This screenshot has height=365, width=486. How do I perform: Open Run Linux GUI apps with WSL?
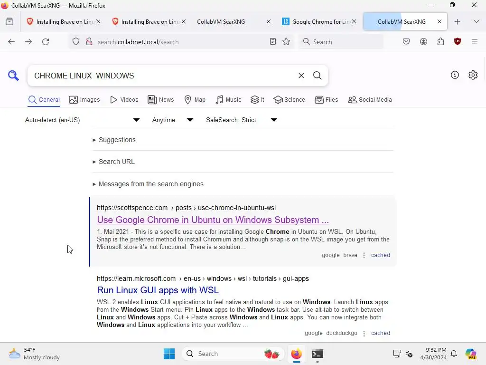tap(158, 290)
